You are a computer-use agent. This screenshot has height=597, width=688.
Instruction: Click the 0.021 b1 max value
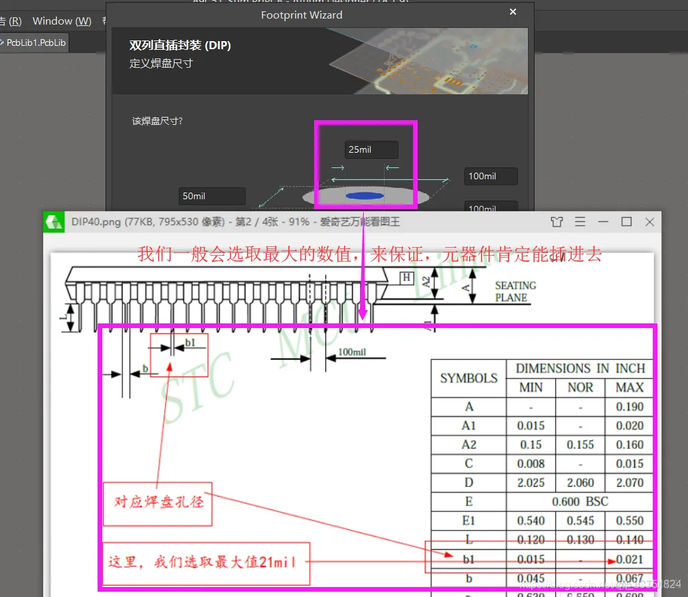[630, 559]
